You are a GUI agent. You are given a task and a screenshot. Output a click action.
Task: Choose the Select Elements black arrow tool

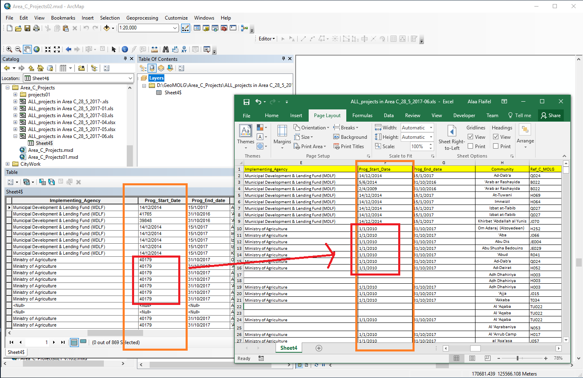[114, 49]
